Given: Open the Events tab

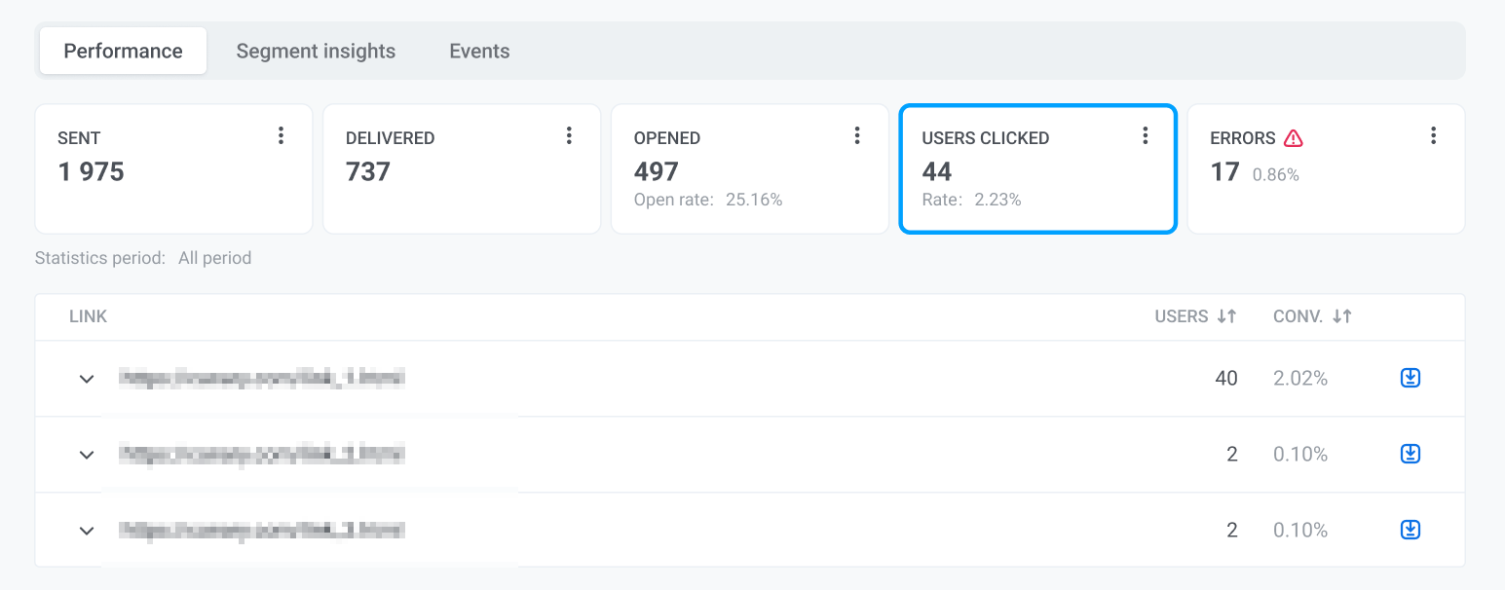Looking at the screenshot, I should click(478, 51).
